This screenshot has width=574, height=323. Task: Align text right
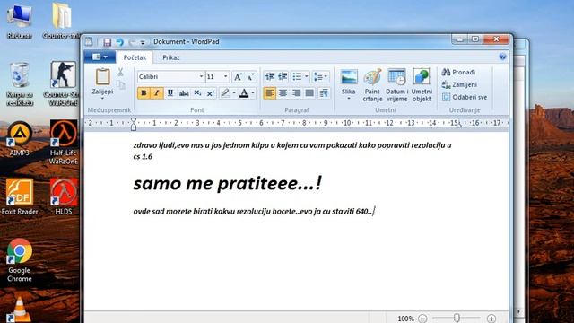click(296, 93)
